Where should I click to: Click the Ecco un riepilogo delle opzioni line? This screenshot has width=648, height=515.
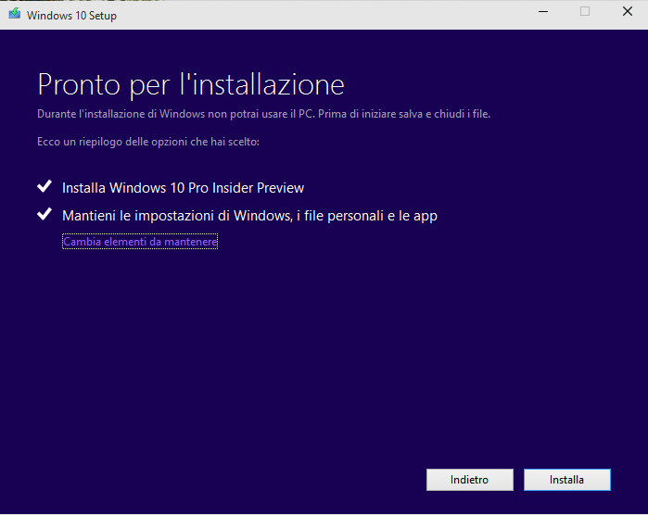click(x=148, y=142)
